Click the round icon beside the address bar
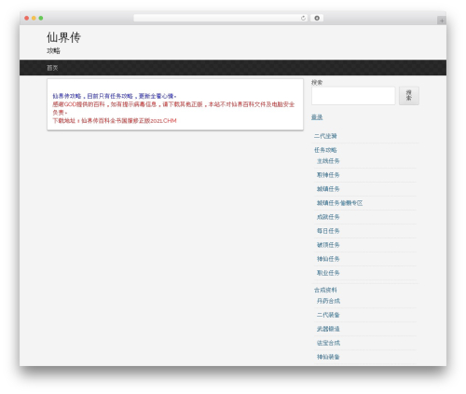Image resolution: width=466 pixels, height=394 pixels. pos(317,19)
